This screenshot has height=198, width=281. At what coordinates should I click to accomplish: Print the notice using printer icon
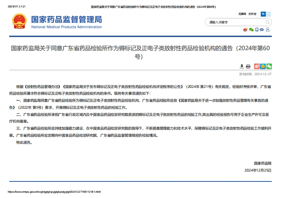(x=248, y=66)
